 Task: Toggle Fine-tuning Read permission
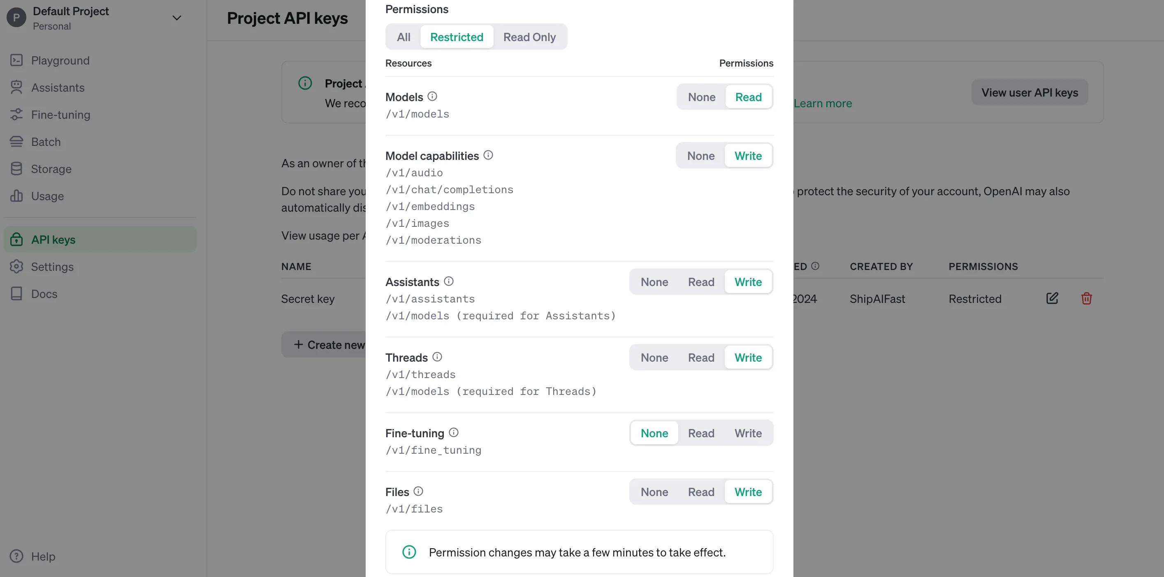click(x=700, y=432)
